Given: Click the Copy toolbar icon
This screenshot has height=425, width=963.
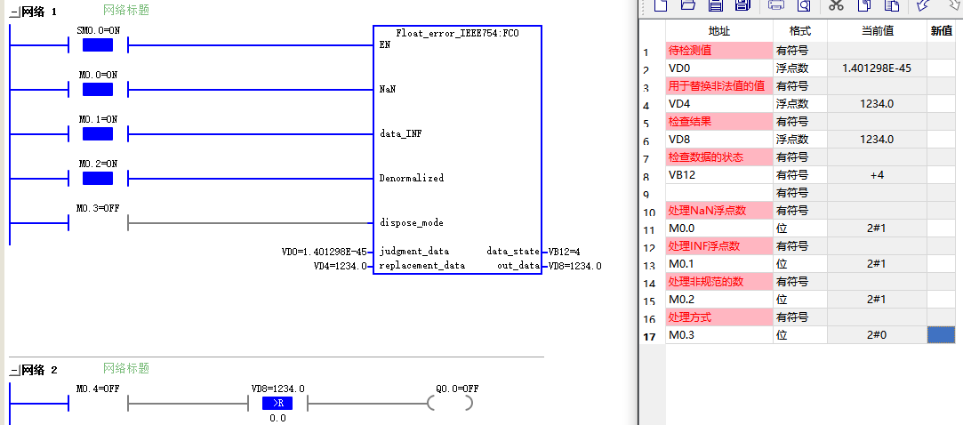Looking at the screenshot, I should [864, 5].
